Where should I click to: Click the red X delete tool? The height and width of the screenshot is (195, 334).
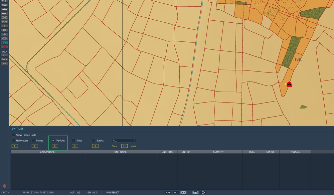(x=5, y=47)
